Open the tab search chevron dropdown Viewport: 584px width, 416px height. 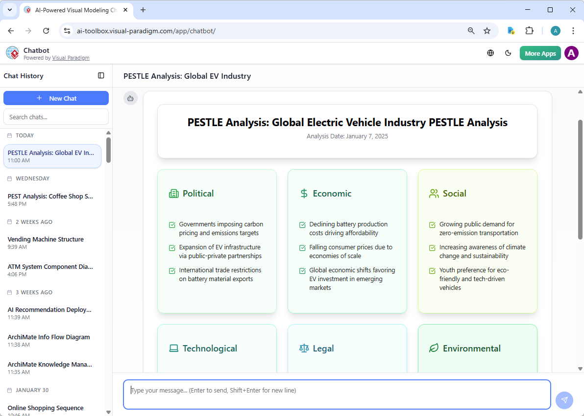(x=9, y=10)
